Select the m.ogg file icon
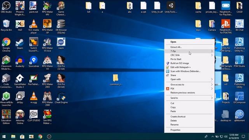The width and height of the screenshot is (249, 140). pos(34,98)
